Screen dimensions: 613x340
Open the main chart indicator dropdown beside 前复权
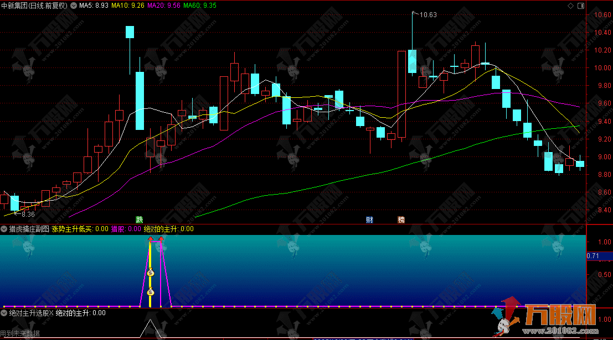[74, 5]
